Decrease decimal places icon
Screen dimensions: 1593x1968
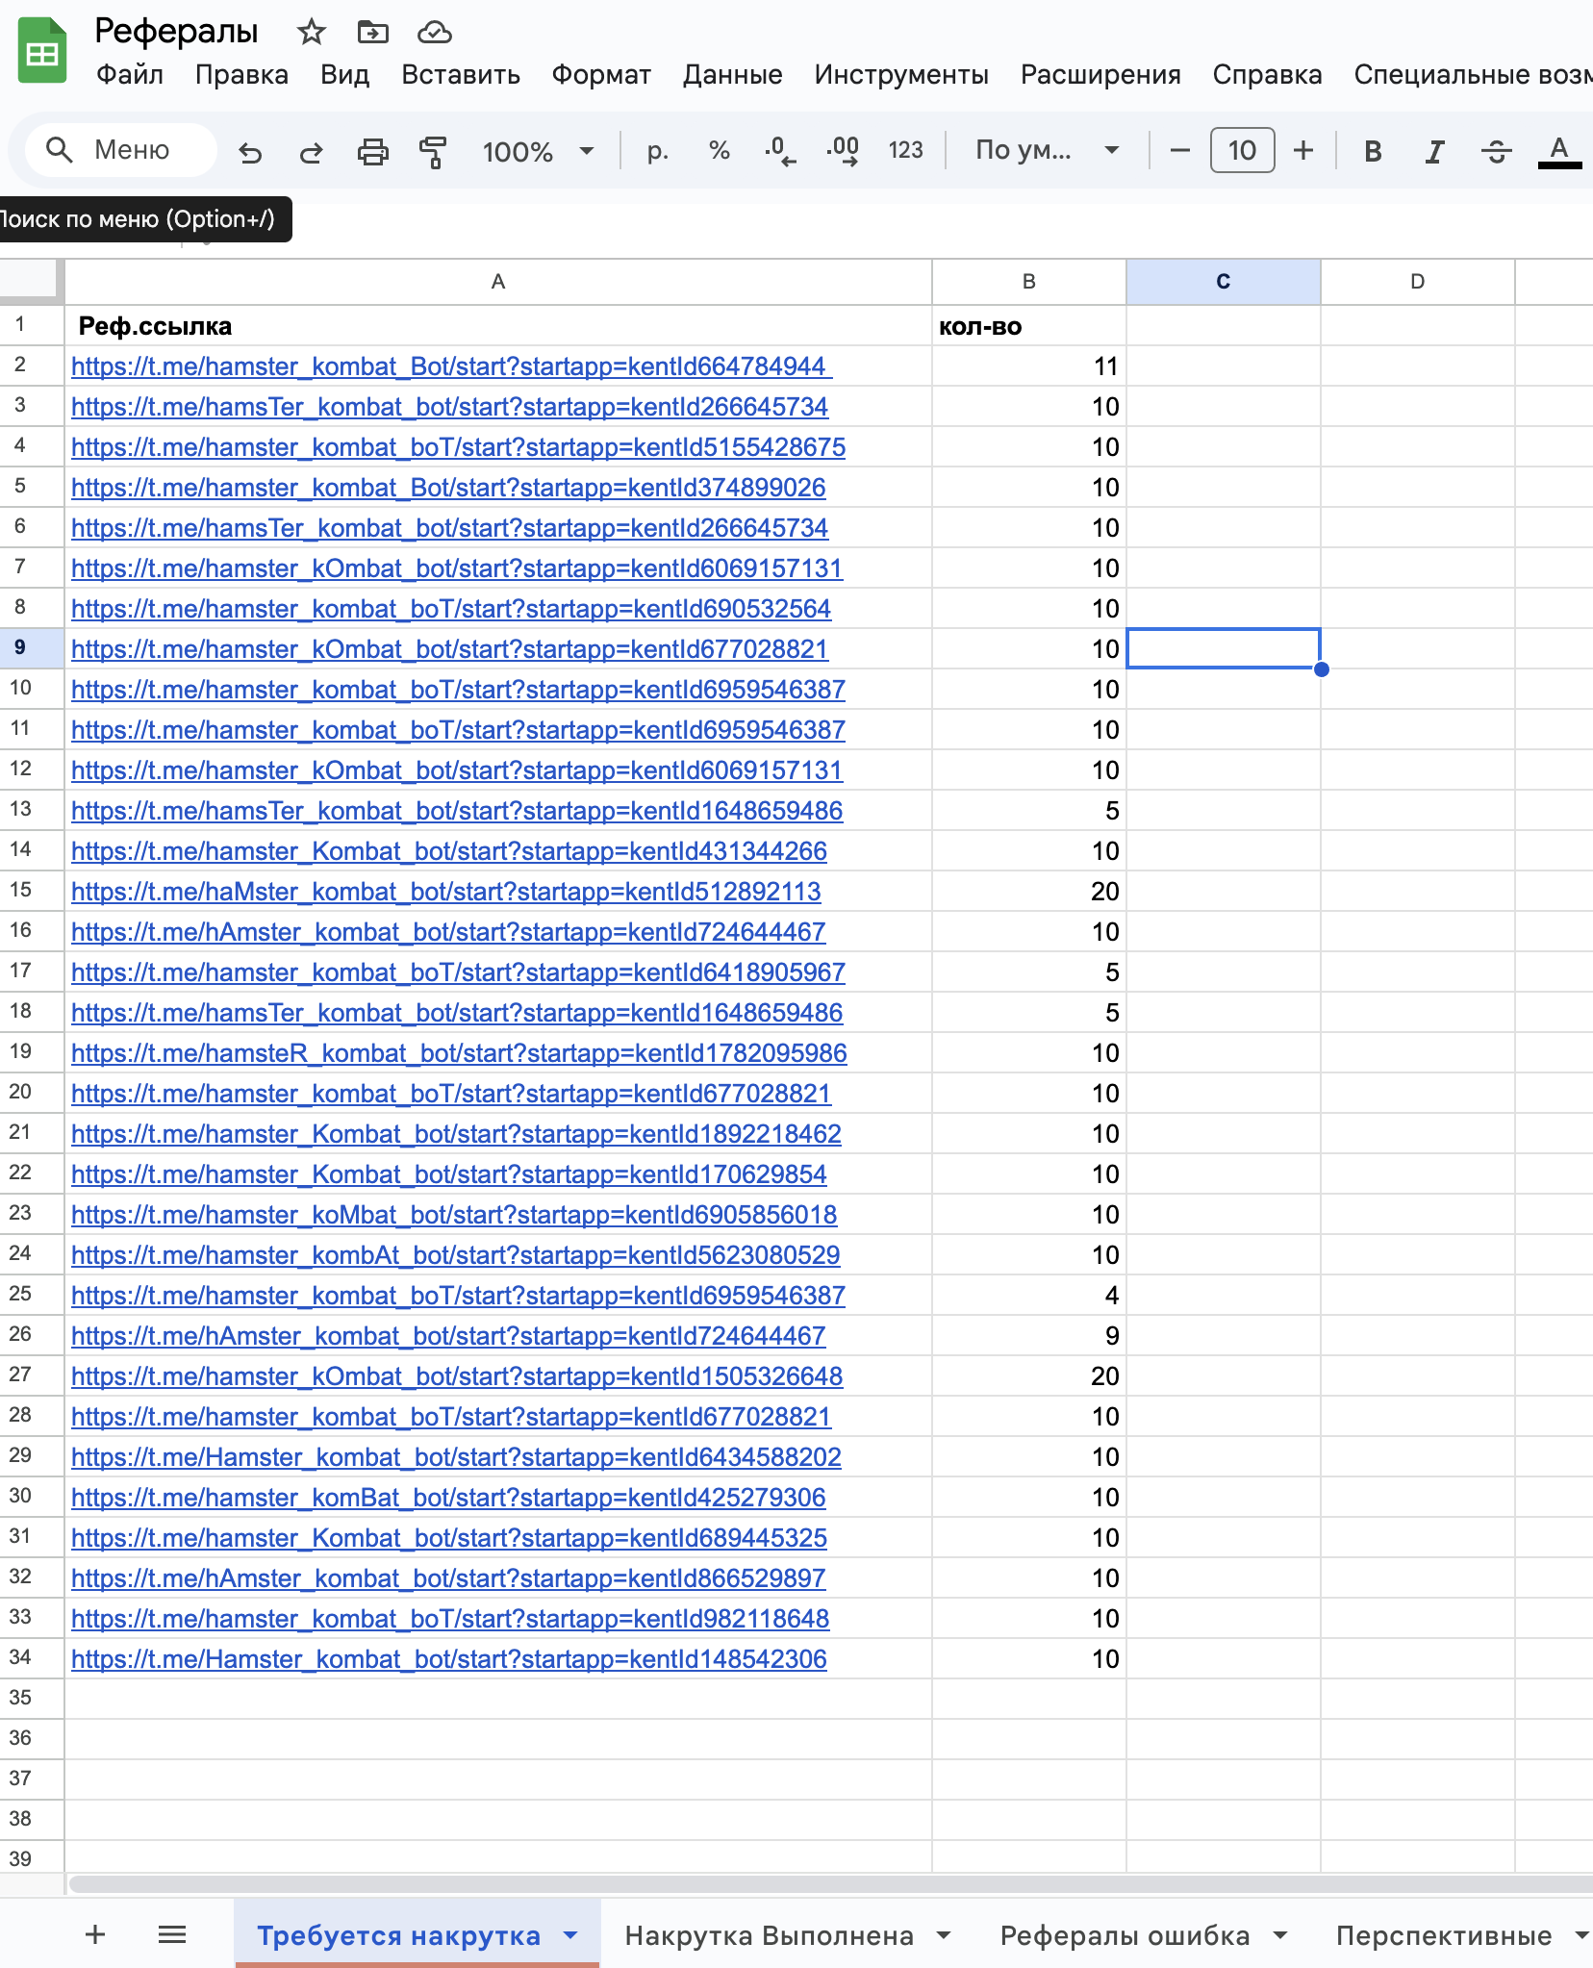point(780,151)
